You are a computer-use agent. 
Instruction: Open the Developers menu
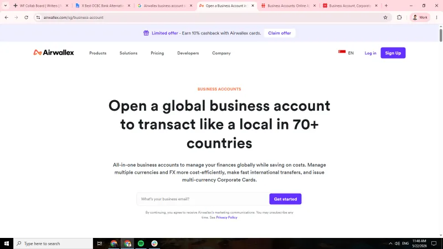(188, 53)
